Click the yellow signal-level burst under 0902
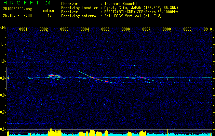This screenshot has height=136, width=215. pyautogui.click(x=54, y=132)
